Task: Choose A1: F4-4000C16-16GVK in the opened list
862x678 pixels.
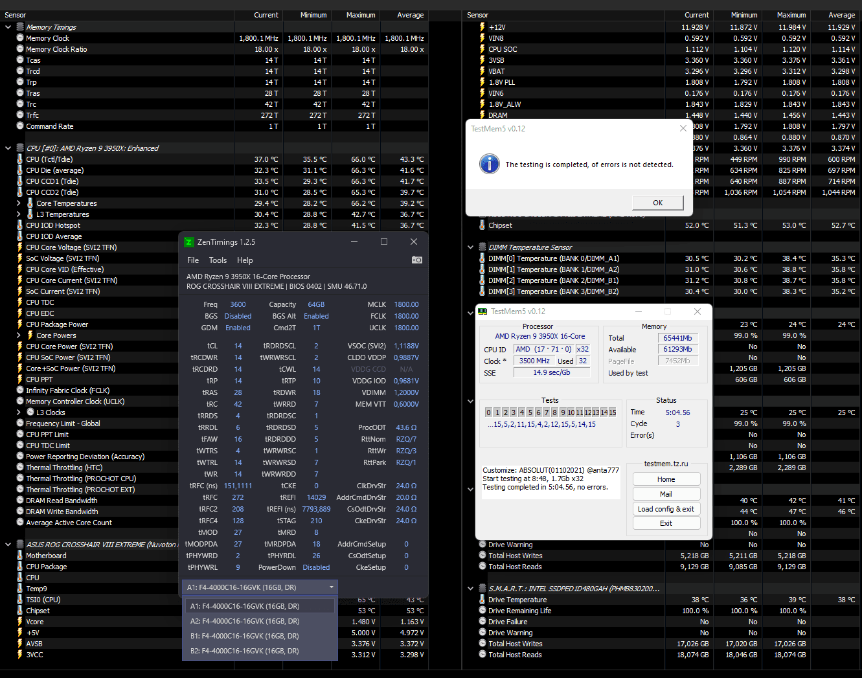Action: (x=260, y=606)
